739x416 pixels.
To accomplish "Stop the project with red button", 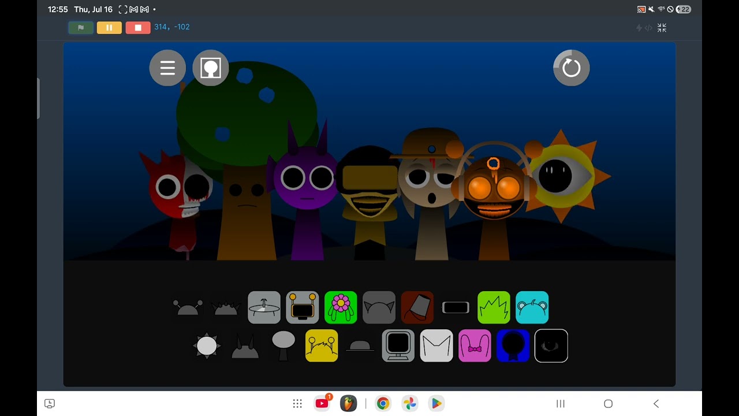I will pos(138,28).
